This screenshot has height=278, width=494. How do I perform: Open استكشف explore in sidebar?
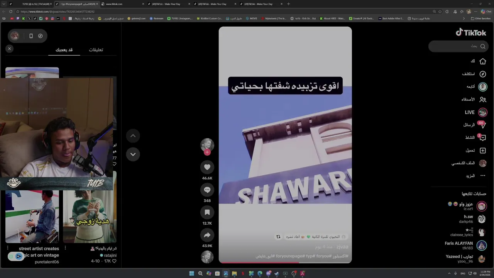pos(474,74)
